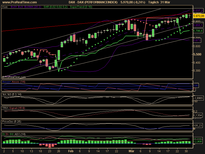Screen dimensions: 205x154
Task: Click the %K %D (5 3 14) stochastic label
Action: coord(12,94)
